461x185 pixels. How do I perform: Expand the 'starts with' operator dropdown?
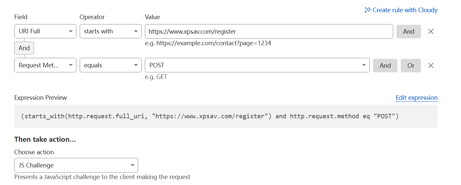pyautogui.click(x=110, y=31)
